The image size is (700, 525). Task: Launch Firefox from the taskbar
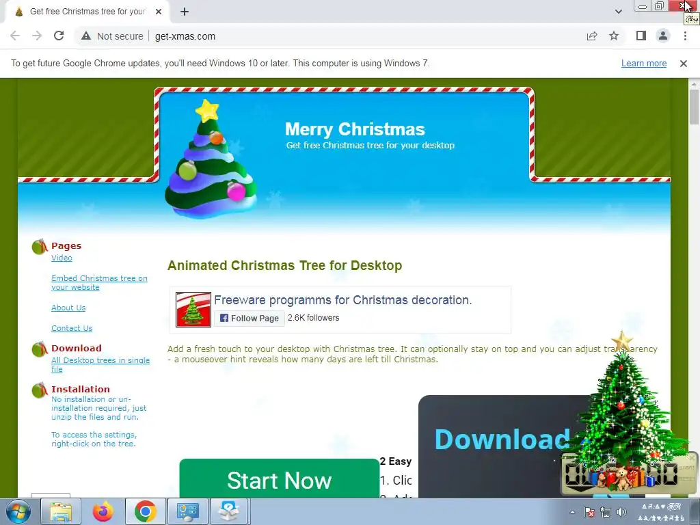103,511
